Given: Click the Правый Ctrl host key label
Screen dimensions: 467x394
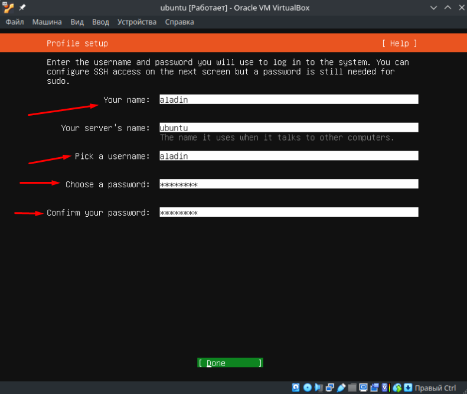Looking at the screenshot, I should coord(435,388).
